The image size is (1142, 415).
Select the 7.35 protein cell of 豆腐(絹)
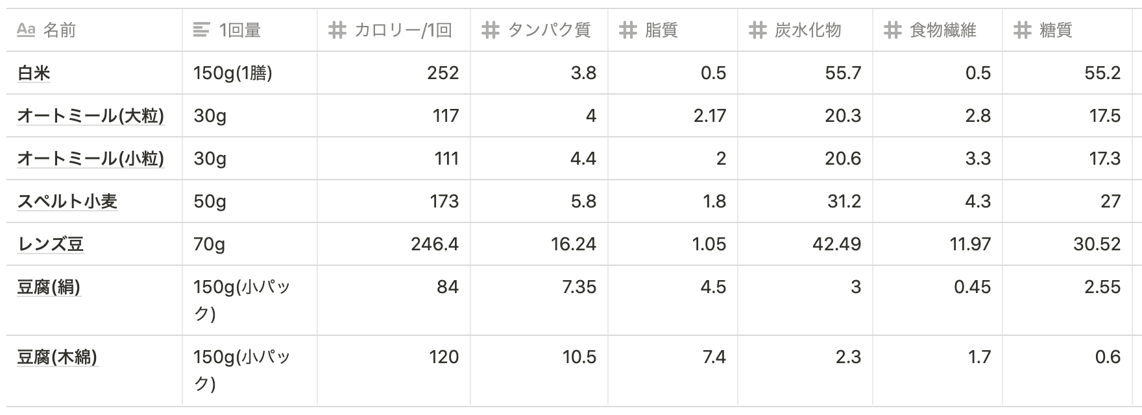539,300
